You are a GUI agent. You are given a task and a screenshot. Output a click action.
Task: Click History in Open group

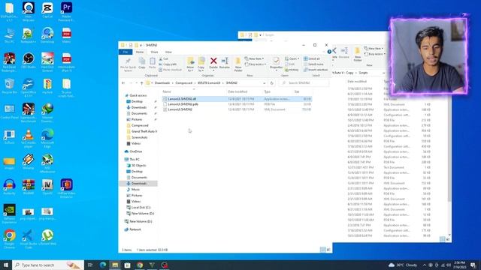point(292,70)
